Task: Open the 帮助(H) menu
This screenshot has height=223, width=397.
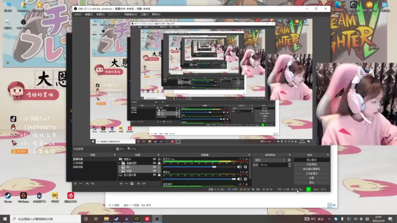Action: pyautogui.click(x=156, y=14)
